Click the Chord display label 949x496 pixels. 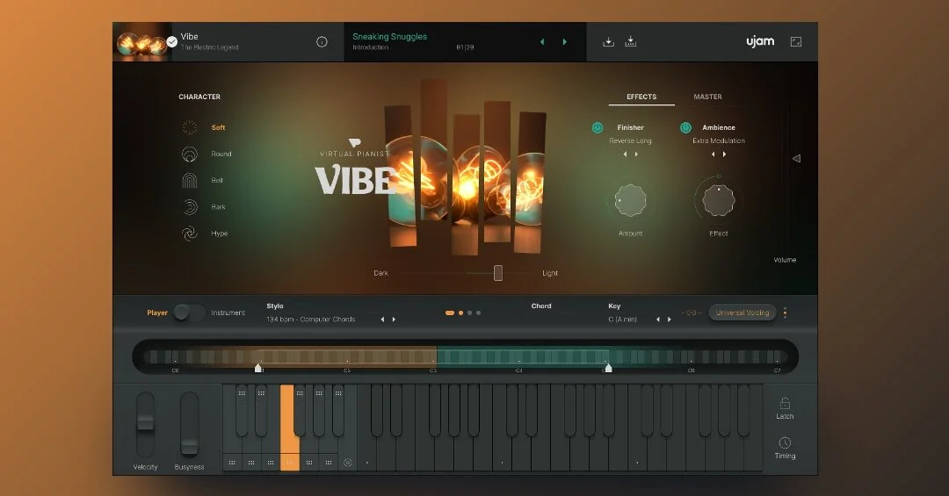pyautogui.click(x=541, y=306)
